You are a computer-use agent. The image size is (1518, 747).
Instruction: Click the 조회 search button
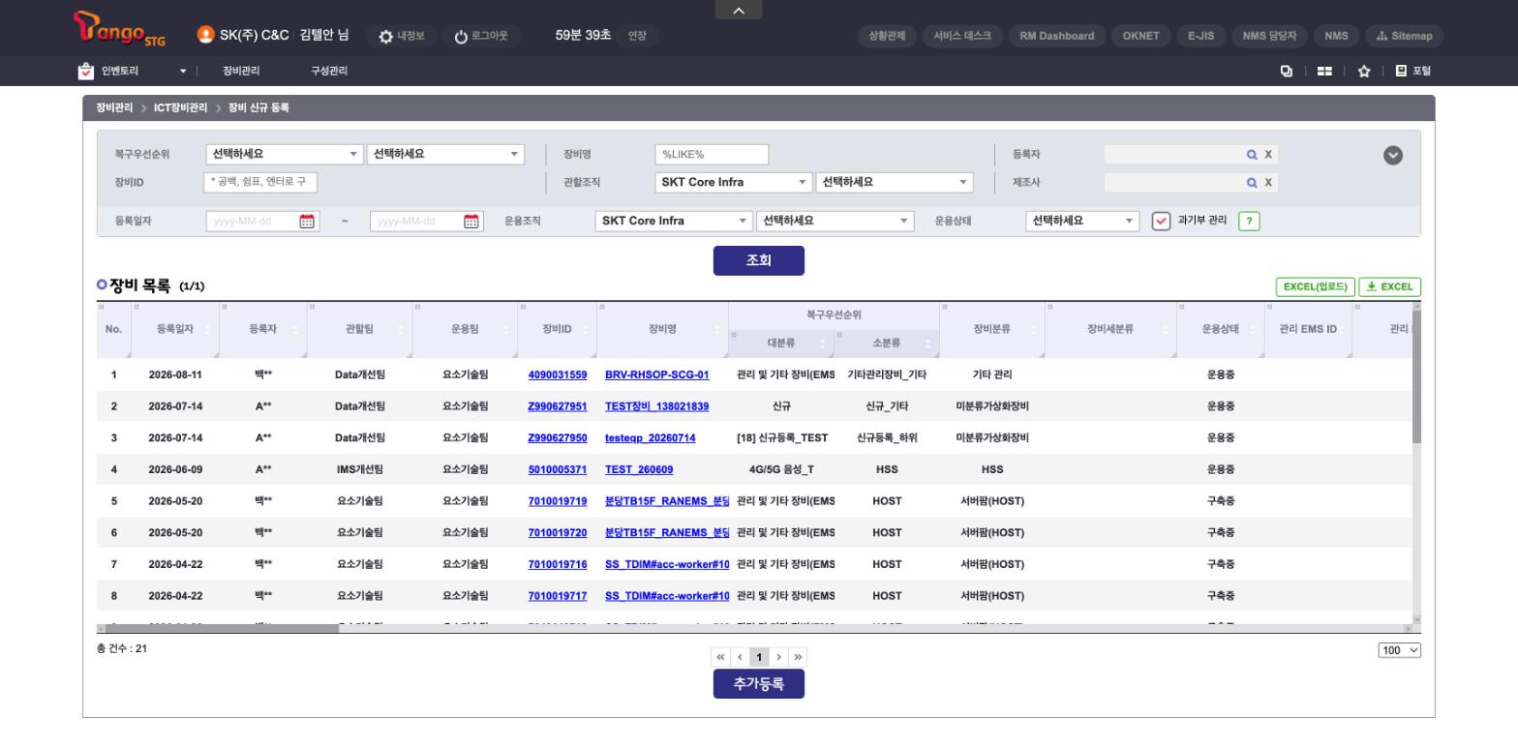click(759, 260)
